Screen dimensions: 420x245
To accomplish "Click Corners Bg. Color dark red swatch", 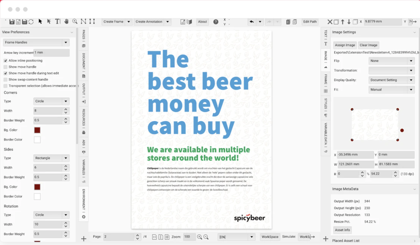I will (x=37, y=130).
